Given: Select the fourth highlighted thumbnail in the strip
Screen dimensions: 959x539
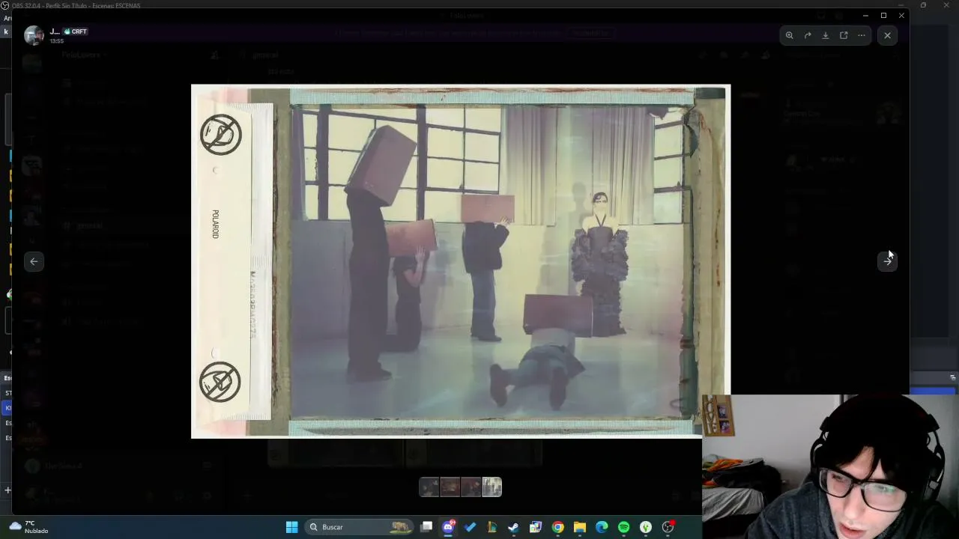Looking at the screenshot, I should tap(491, 487).
